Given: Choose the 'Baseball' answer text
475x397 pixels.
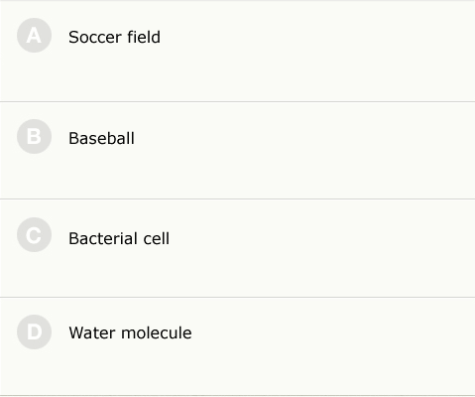Looking at the screenshot, I should (101, 138).
